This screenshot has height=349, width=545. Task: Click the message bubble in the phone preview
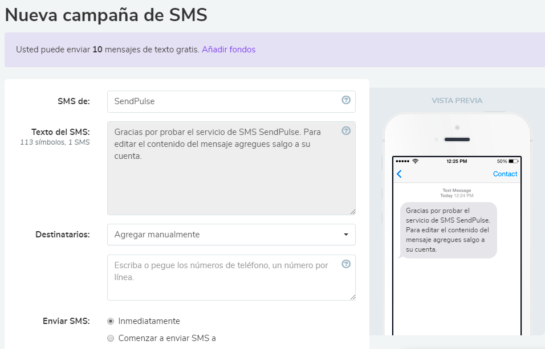pyautogui.click(x=448, y=230)
